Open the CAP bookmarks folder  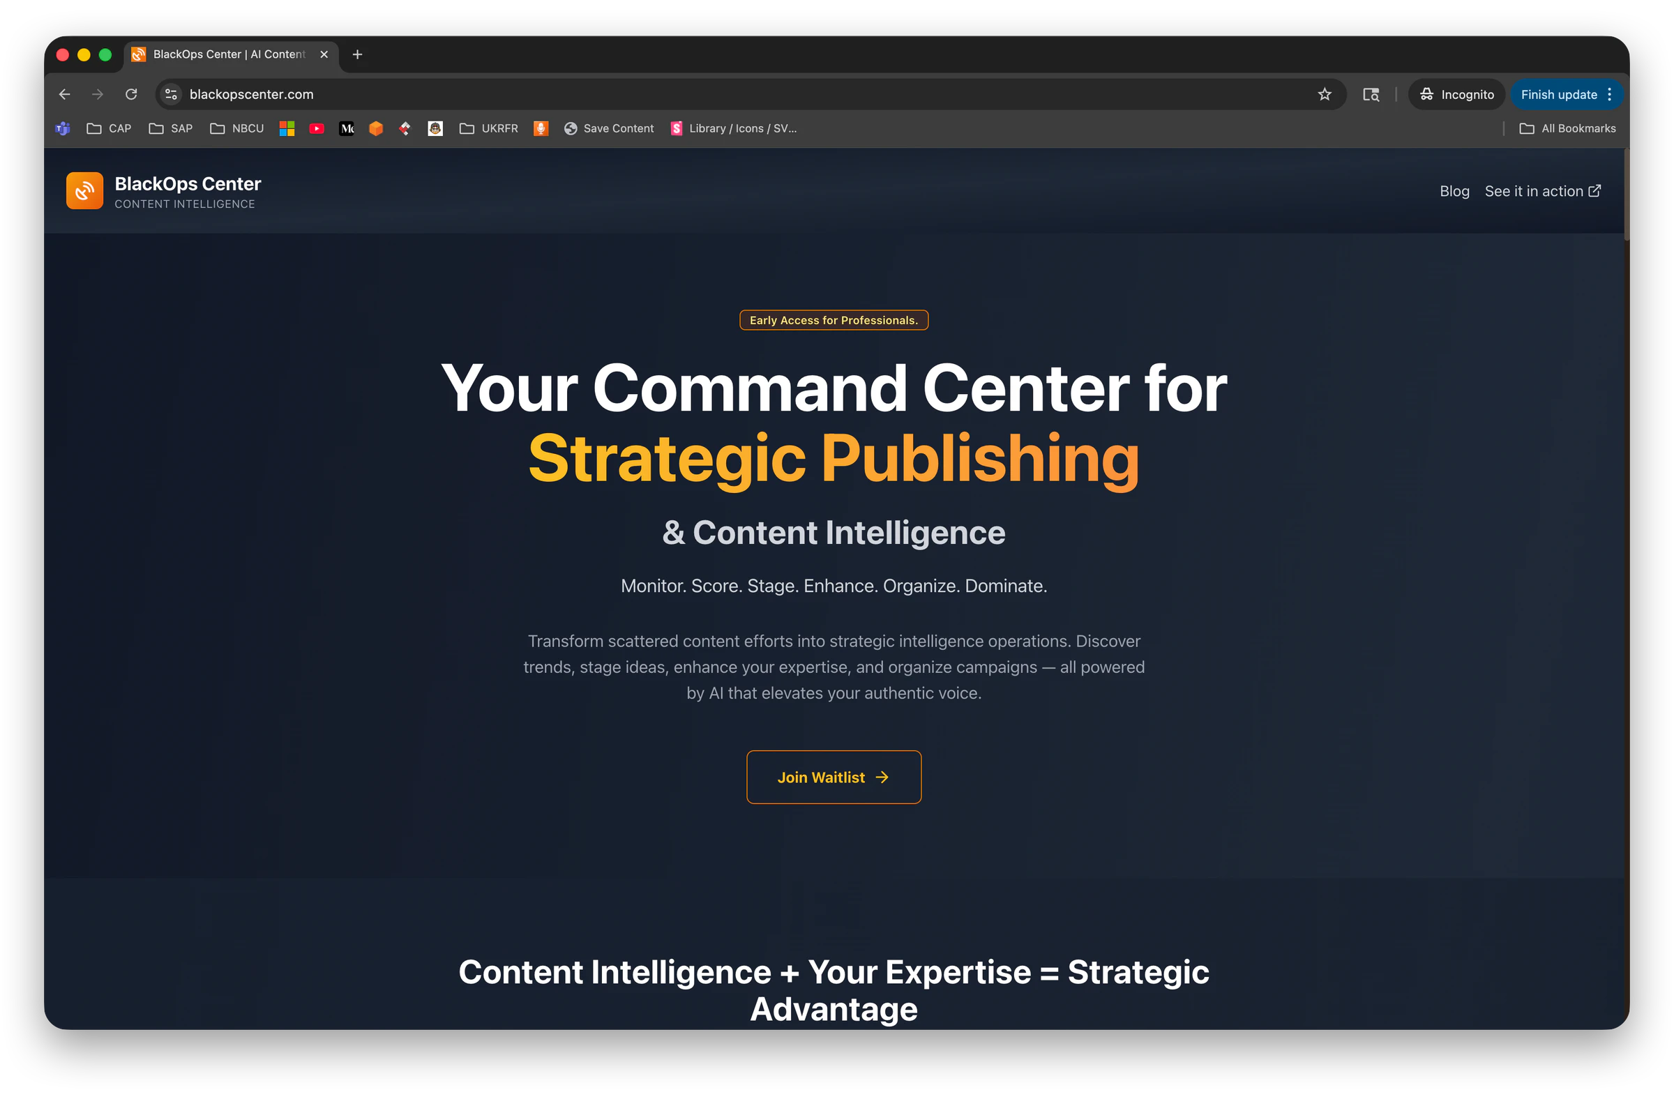[x=108, y=129]
